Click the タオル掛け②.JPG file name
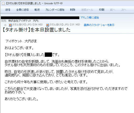The width and height of the screenshot is (134, 113). point(65,24)
